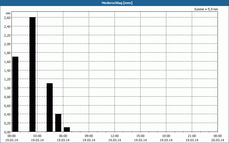Click the 1,60 y-axis label
Viewport: 229px width, 143px height.
(7, 61)
